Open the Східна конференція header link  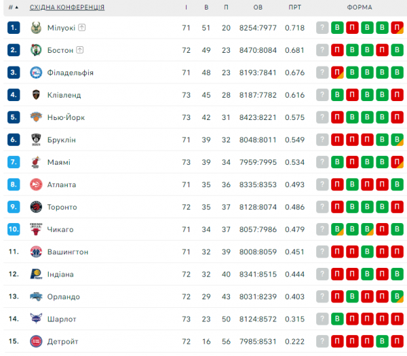tap(67, 7)
